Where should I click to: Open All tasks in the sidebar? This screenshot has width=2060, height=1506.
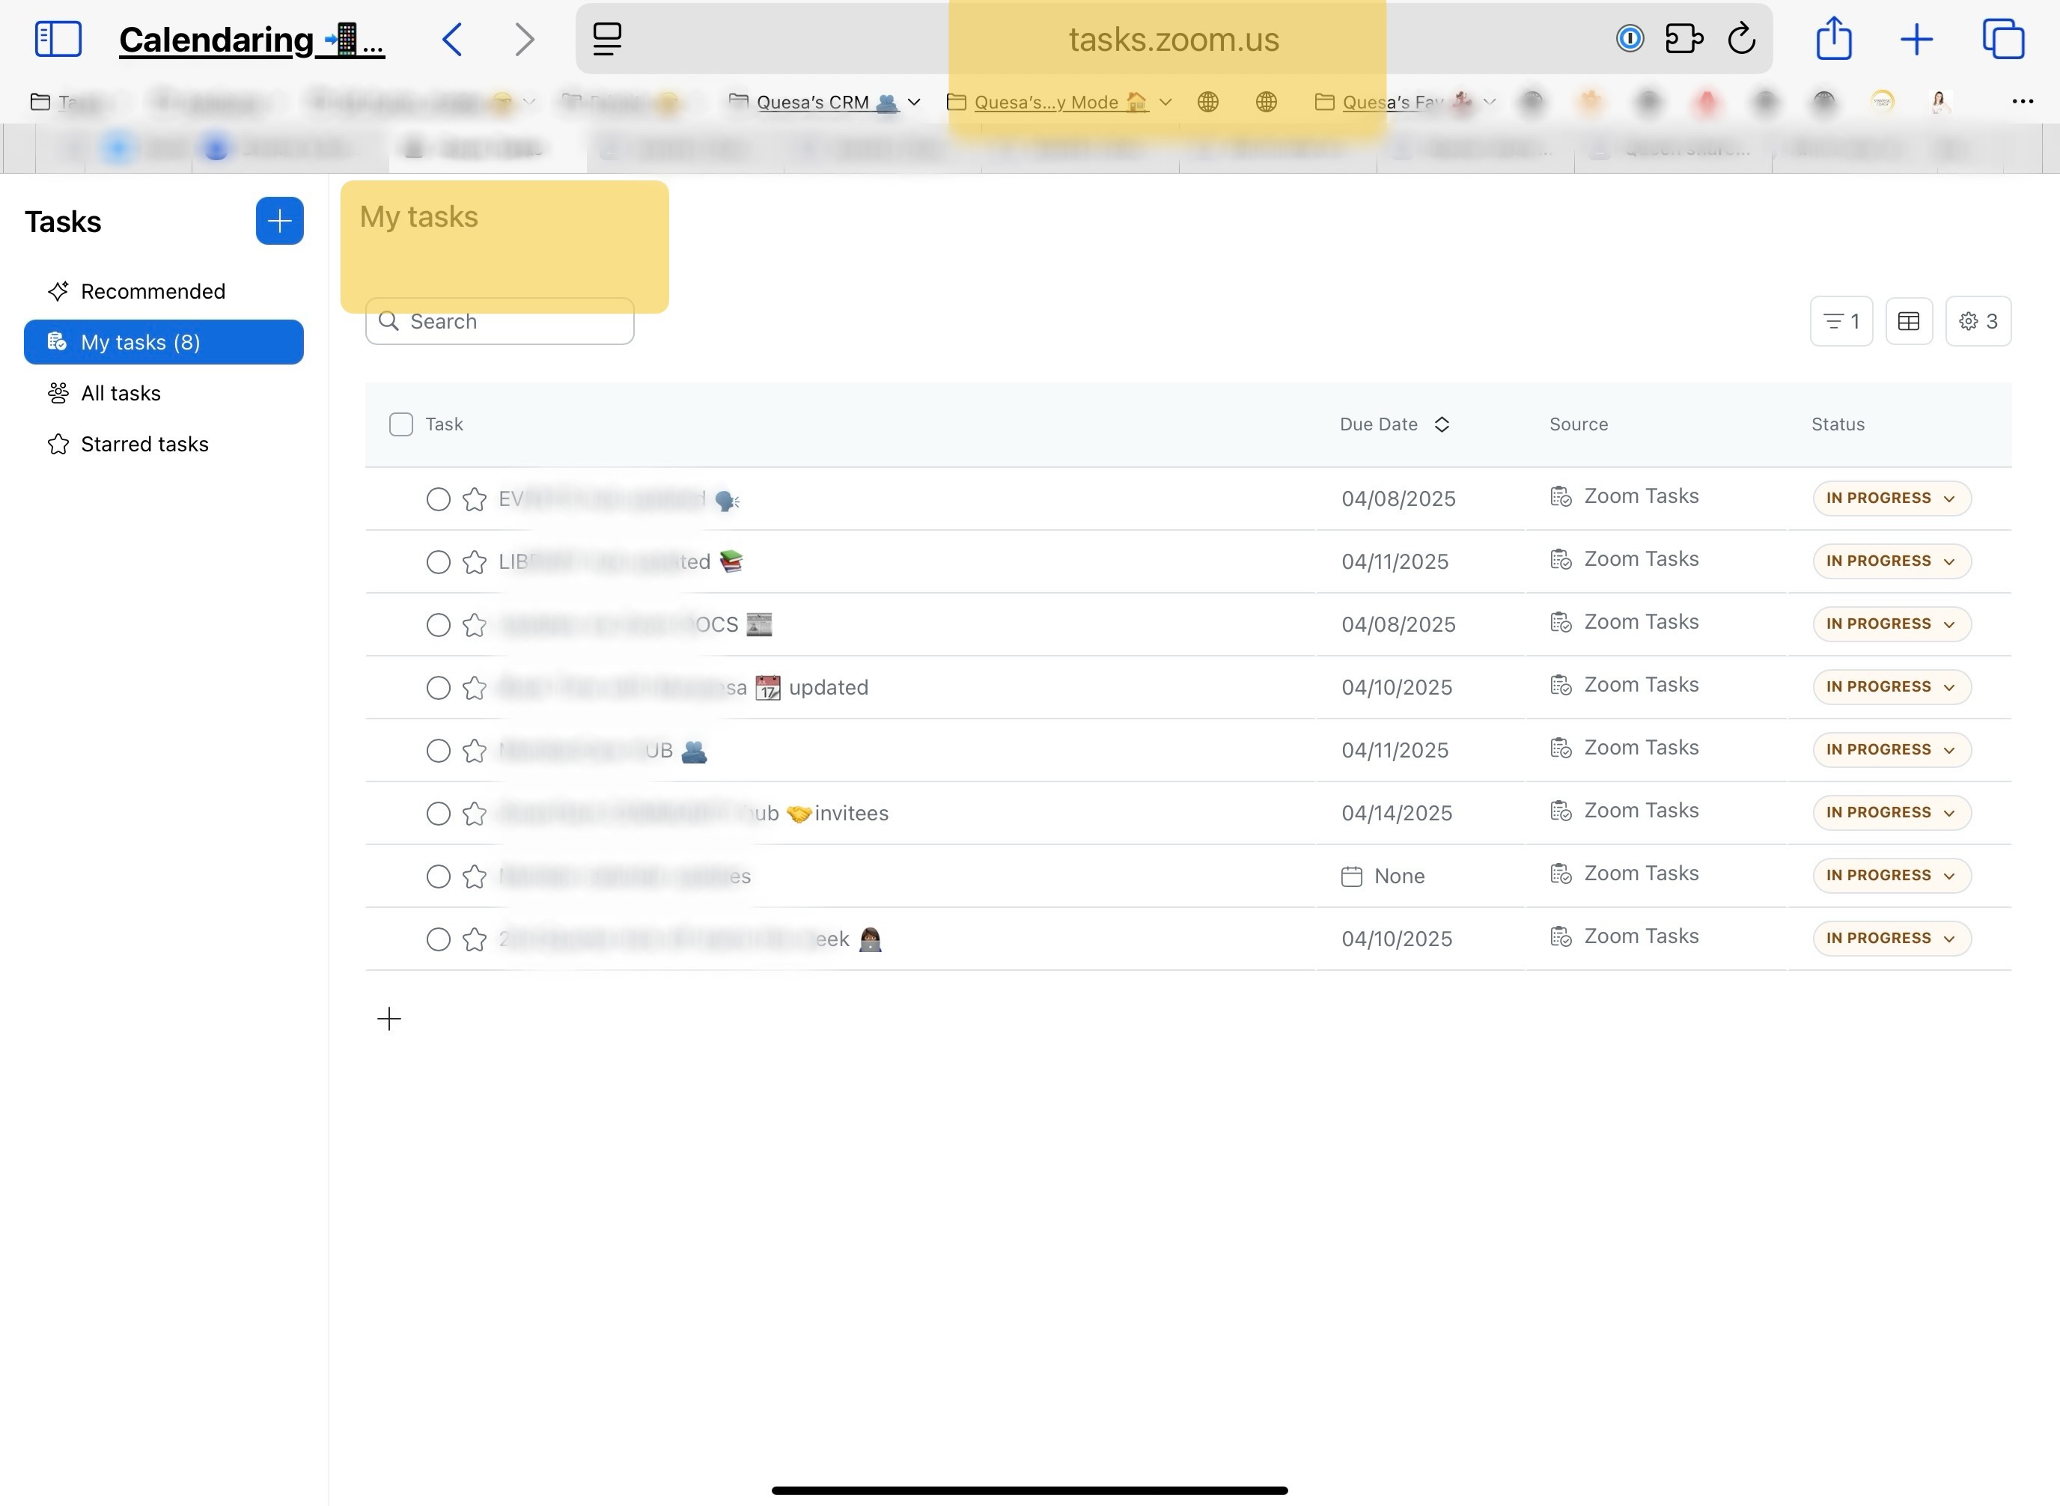tap(121, 393)
